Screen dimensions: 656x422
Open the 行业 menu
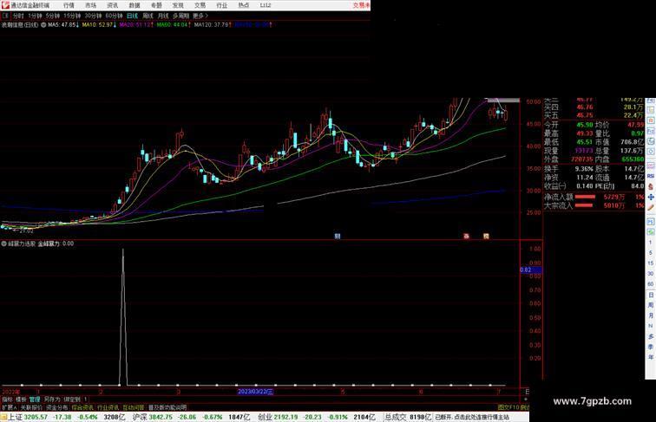tap(222, 5)
